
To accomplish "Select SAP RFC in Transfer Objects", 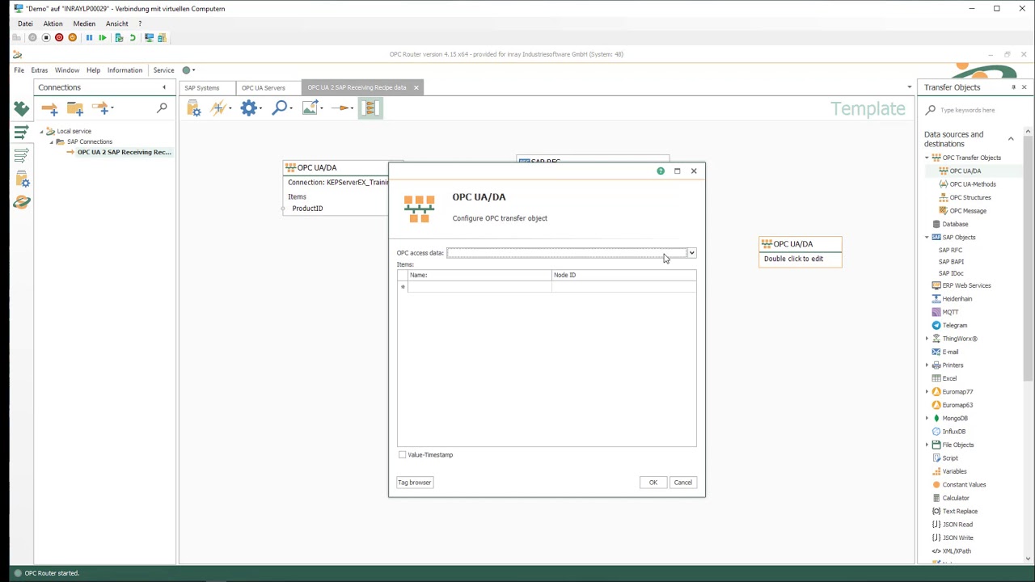I will coord(950,250).
